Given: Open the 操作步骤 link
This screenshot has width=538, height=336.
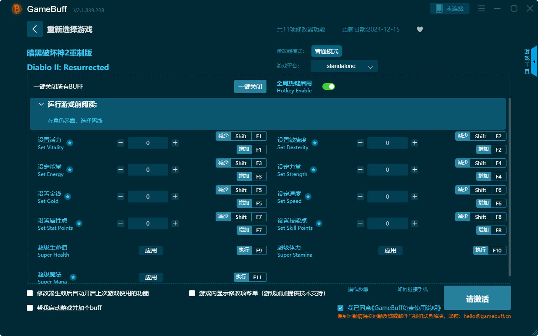Looking at the screenshot, I should pos(358,289).
